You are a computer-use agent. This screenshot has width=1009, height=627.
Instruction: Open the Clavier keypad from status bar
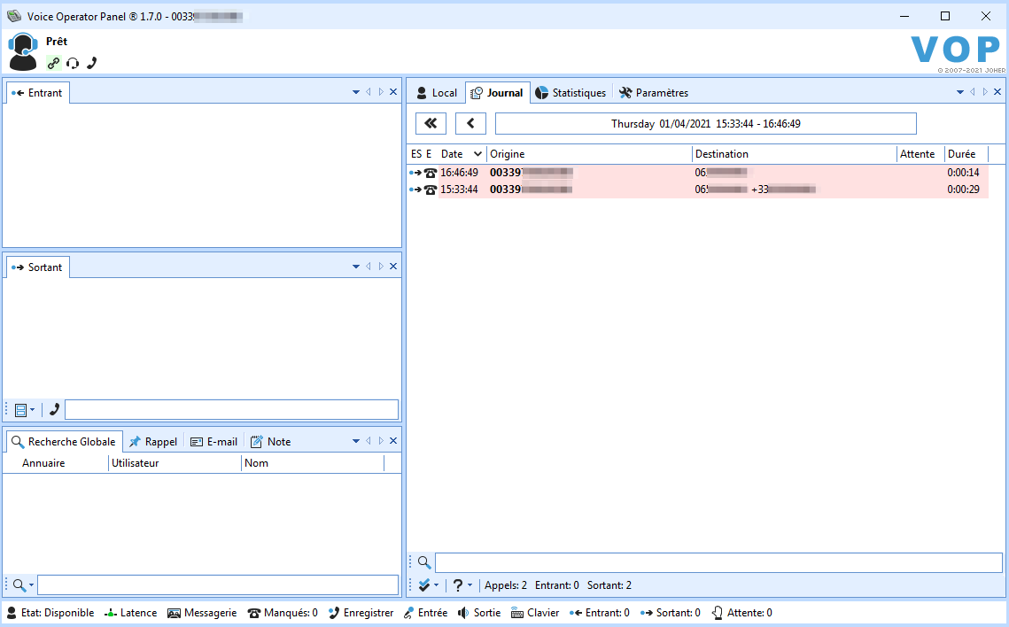pos(535,613)
